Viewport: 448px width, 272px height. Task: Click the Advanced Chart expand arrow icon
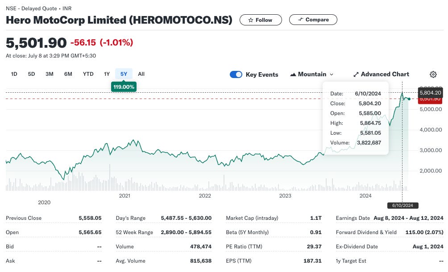(x=356, y=74)
